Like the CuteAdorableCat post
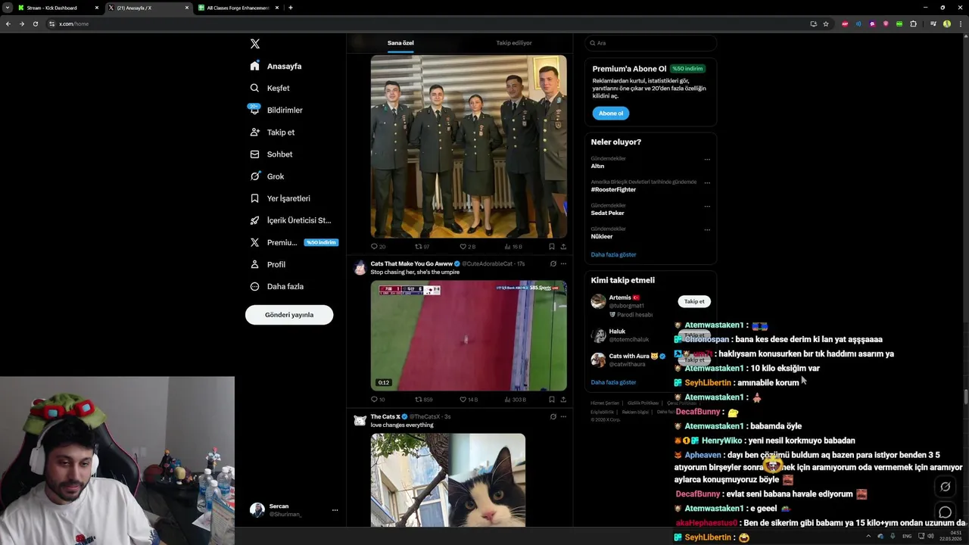969x545 pixels. [x=469, y=400]
